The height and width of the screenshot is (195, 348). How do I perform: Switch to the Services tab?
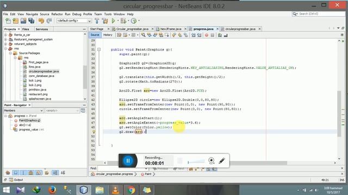tap(41, 29)
